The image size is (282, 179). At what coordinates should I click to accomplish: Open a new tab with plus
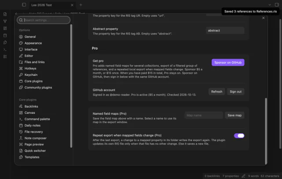point(81,5)
